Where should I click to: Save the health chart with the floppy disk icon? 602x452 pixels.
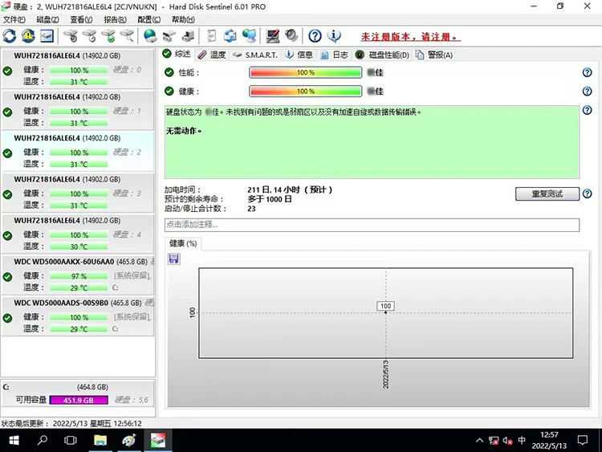click(174, 259)
